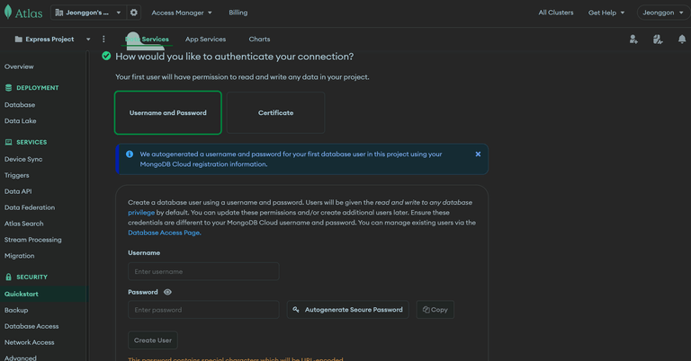Select Username and Password authentication

(x=168, y=112)
